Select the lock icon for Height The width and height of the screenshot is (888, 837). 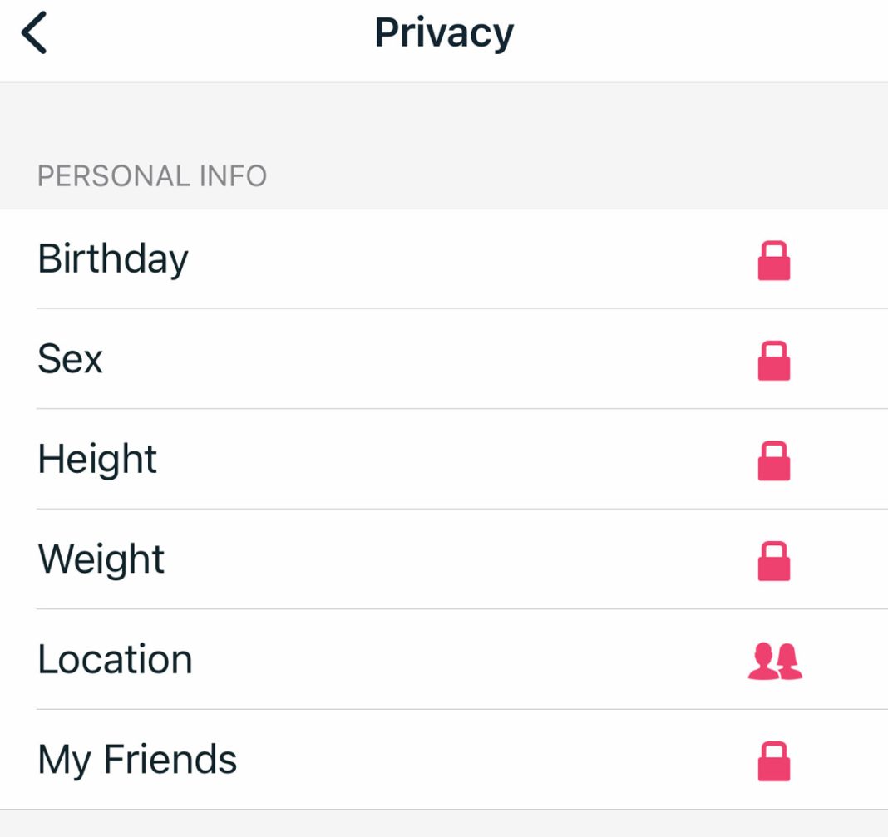775,459
